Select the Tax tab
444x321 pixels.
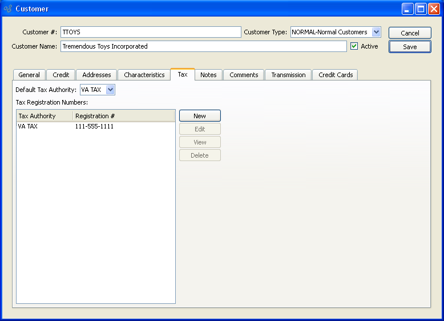coord(183,74)
